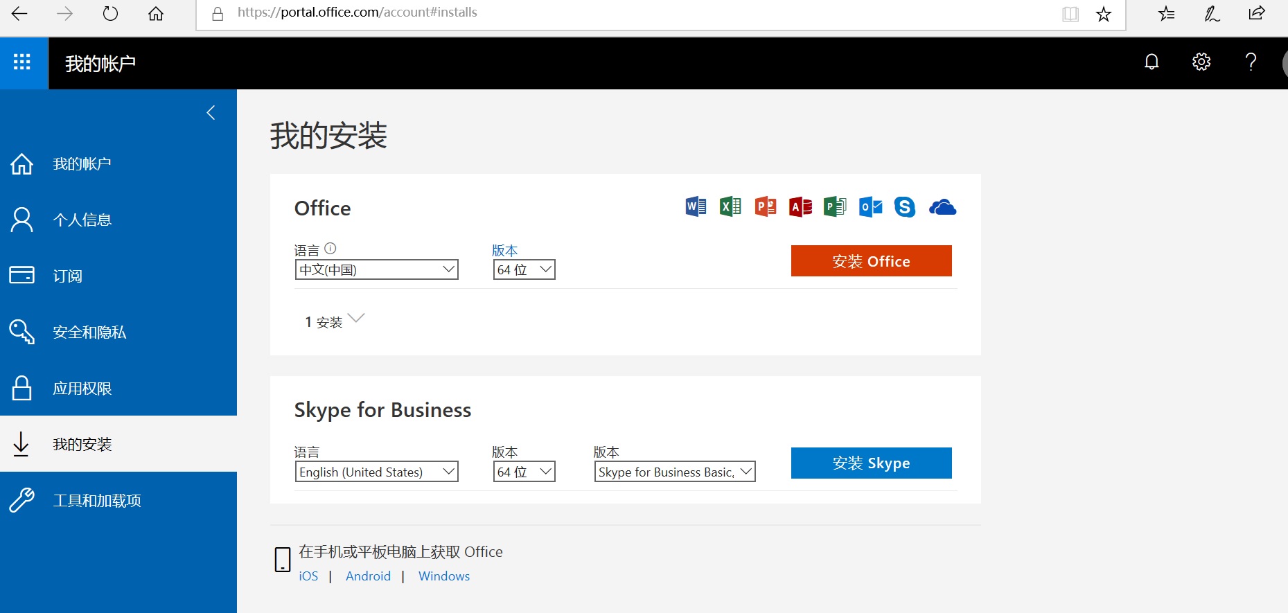Viewport: 1288px width, 613px height.
Task: Open Skype for Business Basic edition dropdown
Action: 675,472
